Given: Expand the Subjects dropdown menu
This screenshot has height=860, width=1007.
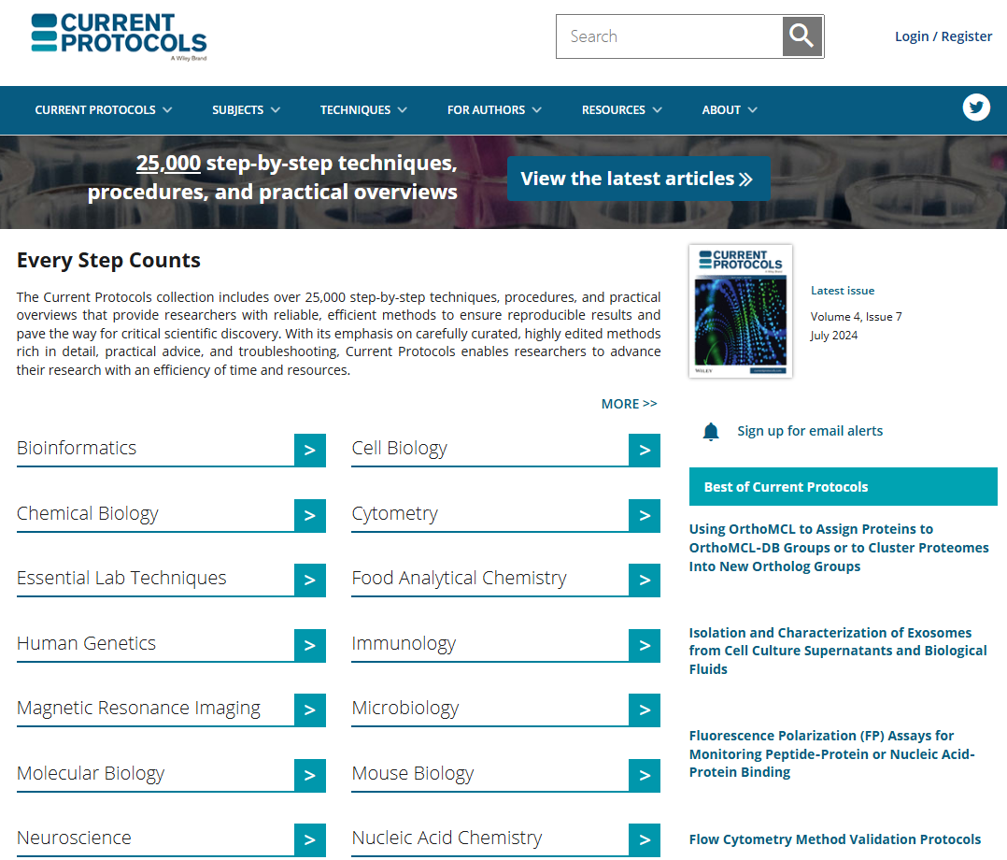Looking at the screenshot, I should (x=246, y=110).
